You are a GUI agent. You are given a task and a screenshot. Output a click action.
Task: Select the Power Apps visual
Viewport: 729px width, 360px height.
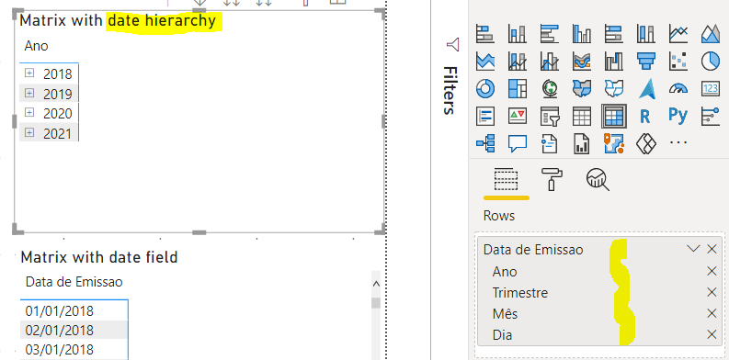[645, 143]
